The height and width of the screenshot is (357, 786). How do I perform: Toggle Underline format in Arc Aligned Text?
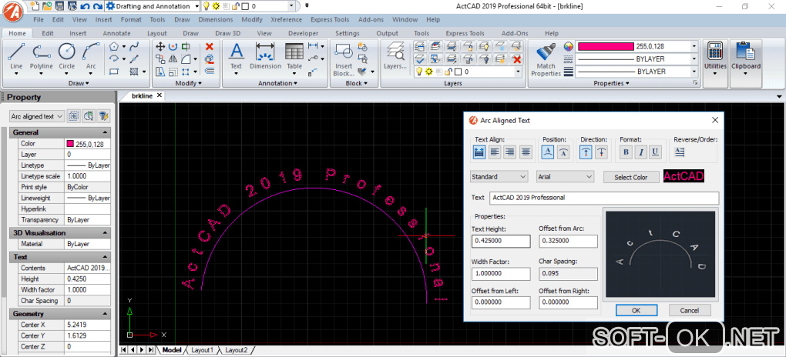(656, 152)
